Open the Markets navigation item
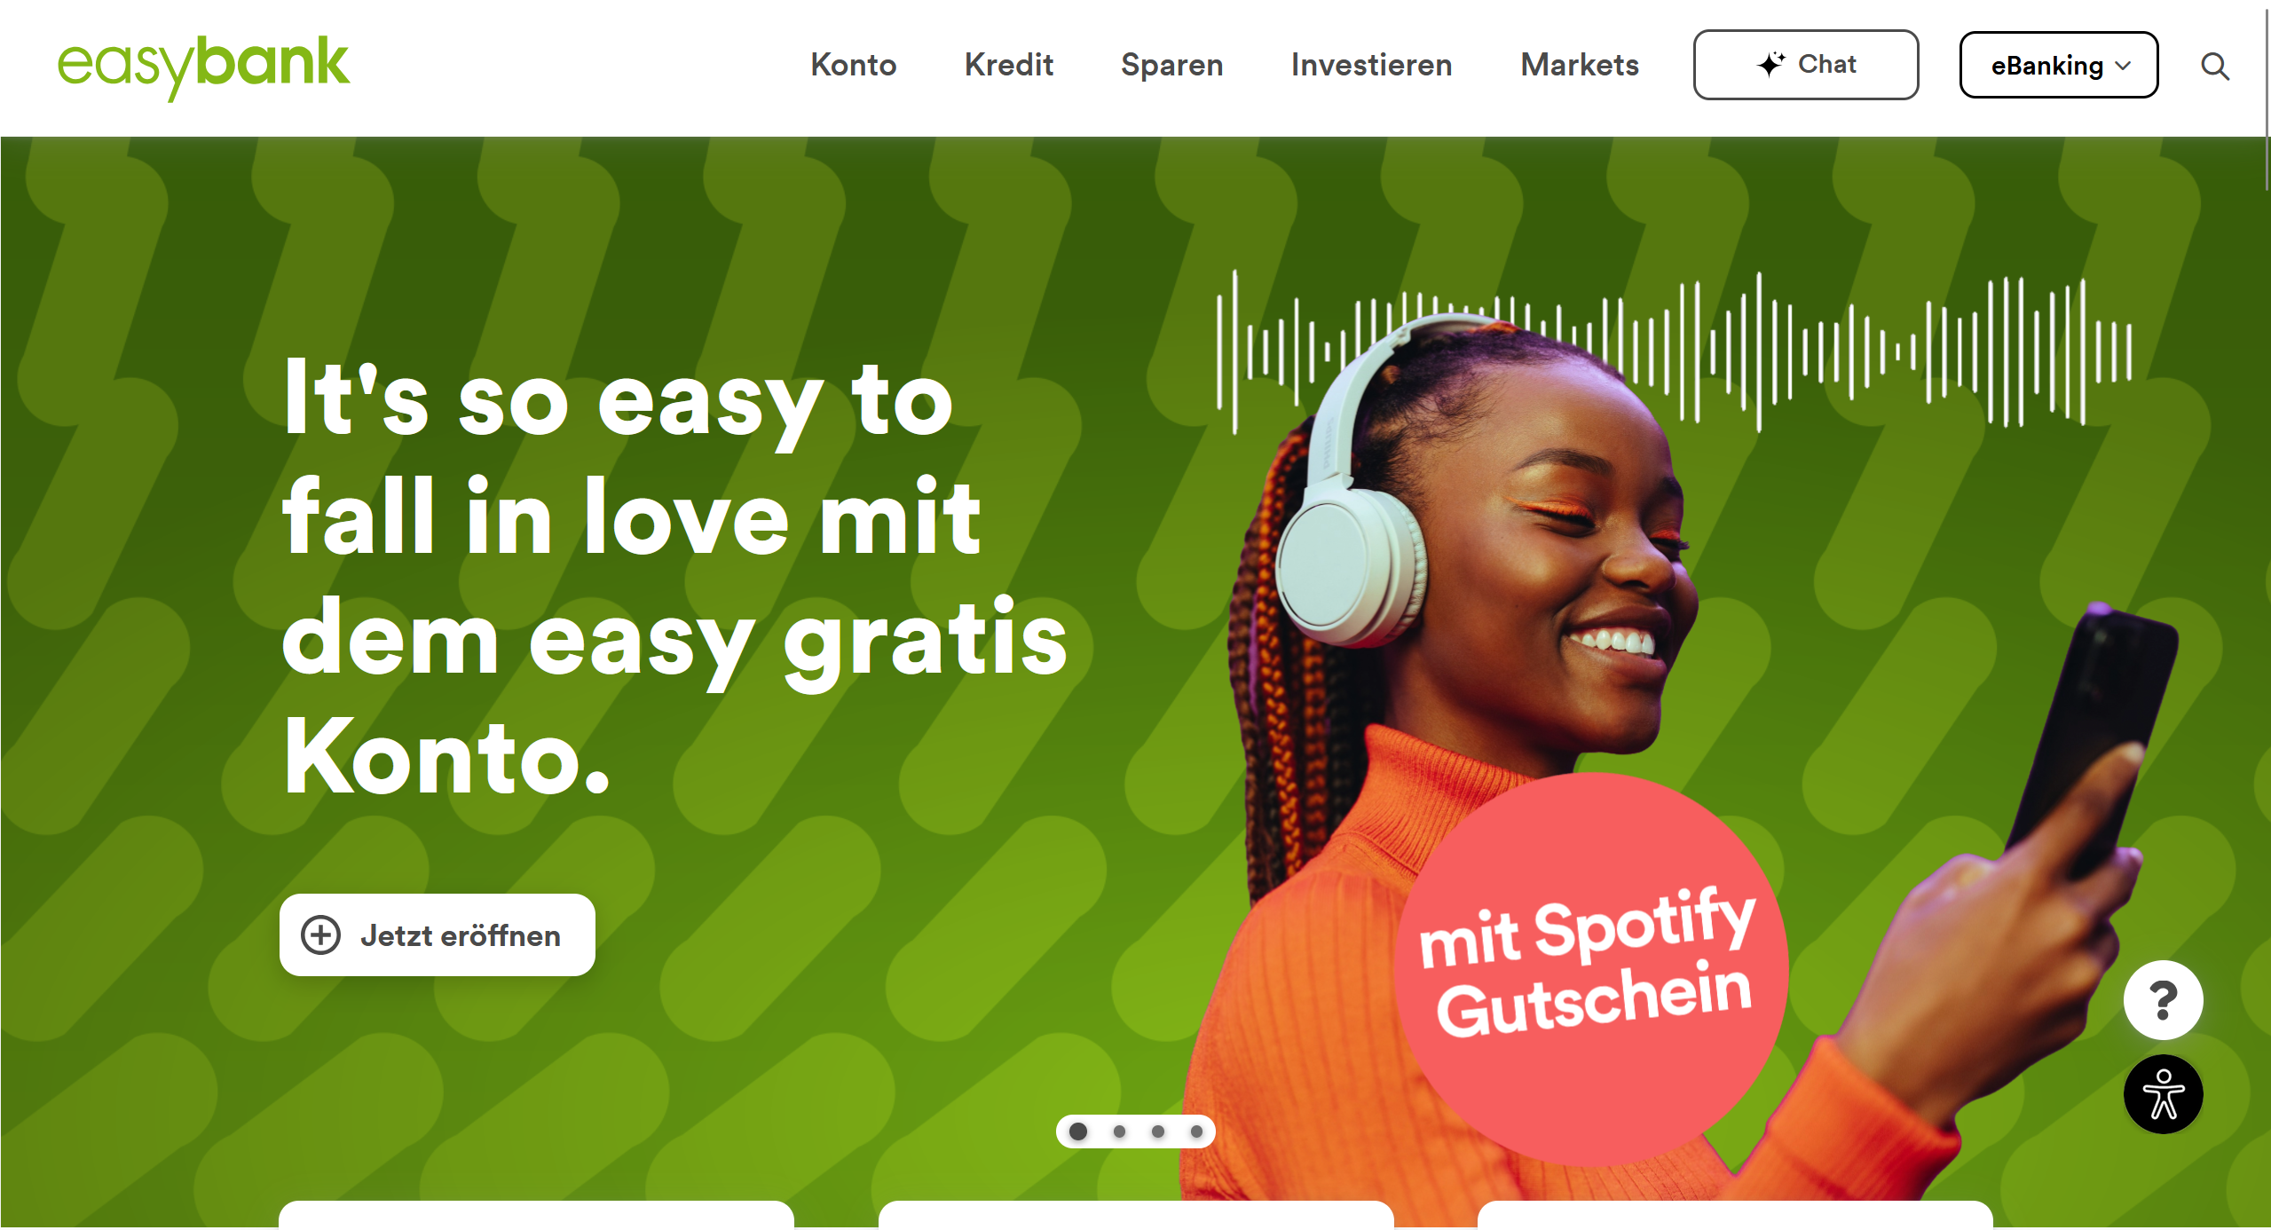The width and height of the screenshot is (2271, 1230). [x=1580, y=65]
